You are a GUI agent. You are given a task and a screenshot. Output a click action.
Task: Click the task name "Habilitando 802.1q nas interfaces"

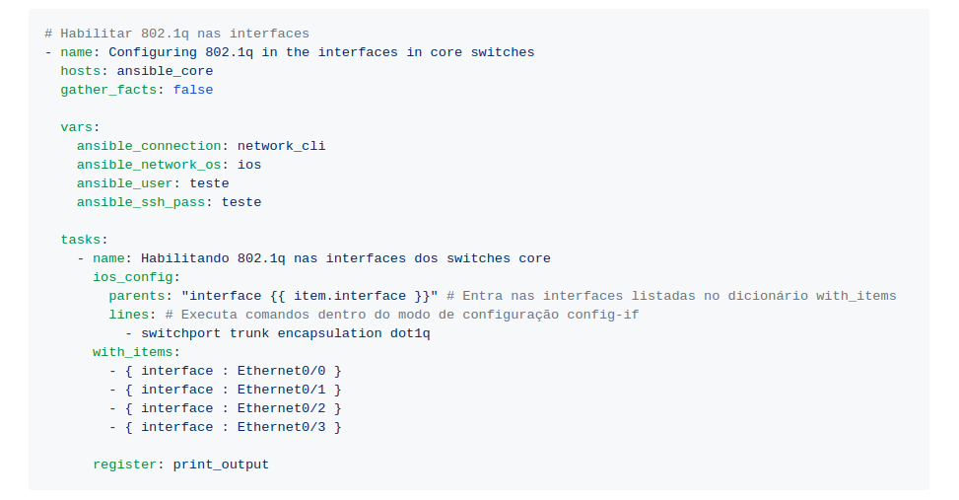[346, 258]
